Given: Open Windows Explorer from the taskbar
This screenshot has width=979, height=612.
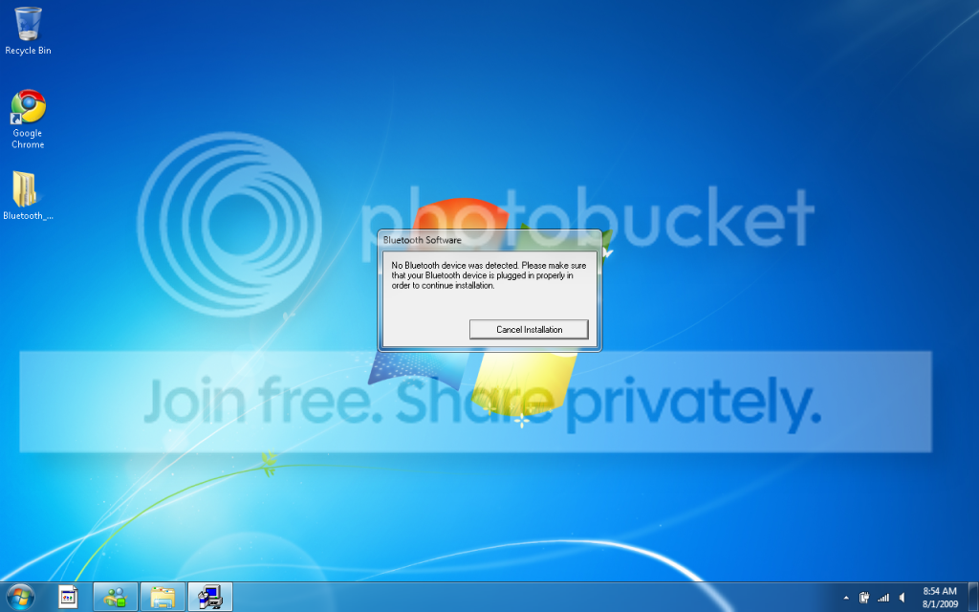Looking at the screenshot, I should click(x=163, y=597).
